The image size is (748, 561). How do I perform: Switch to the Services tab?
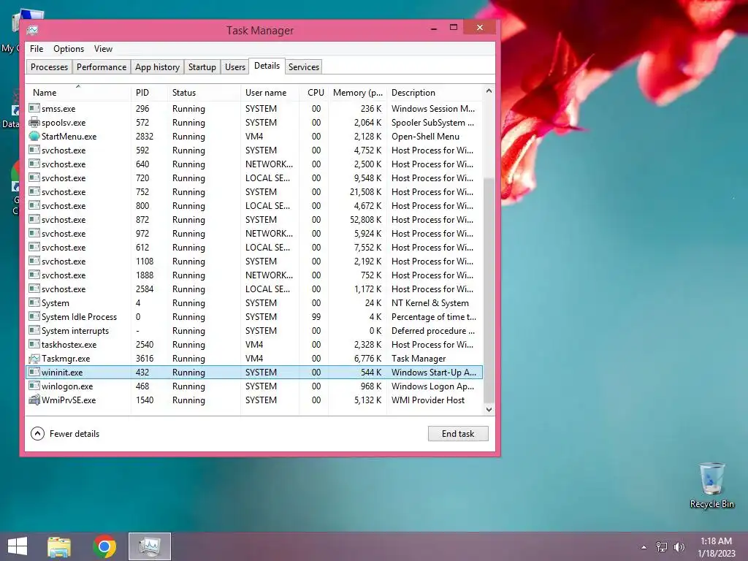(x=303, y=66)
